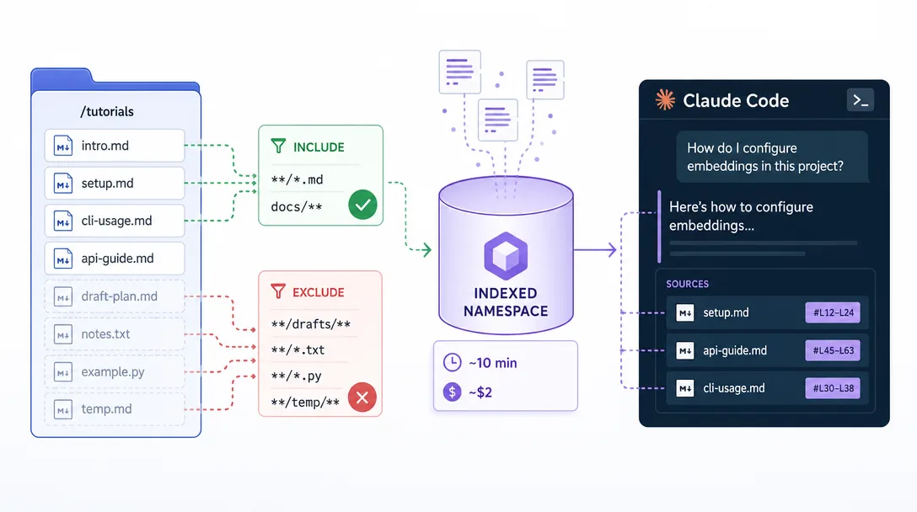Click the **/temp/** exclude pattern

[x=305, y=403]
